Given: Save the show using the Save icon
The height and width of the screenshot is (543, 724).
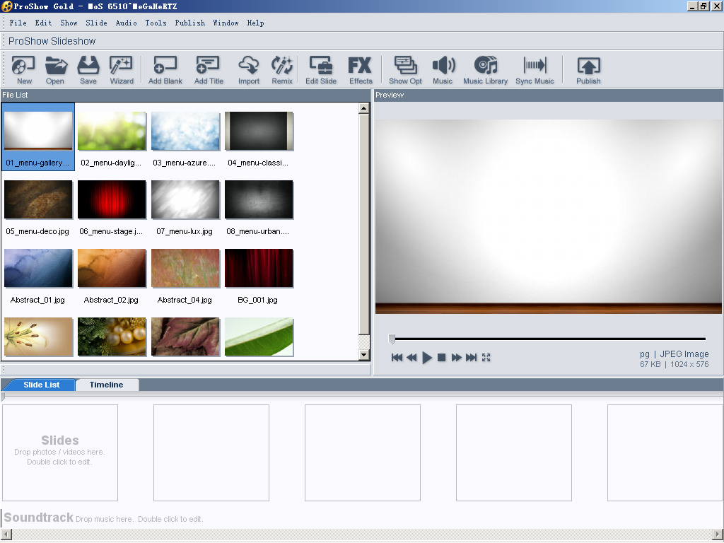Looking at the screenshot, I should click(x=88, y=70).
